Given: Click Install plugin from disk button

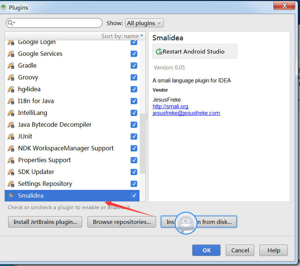Looking at the screenshot, I should pos(199,222).
